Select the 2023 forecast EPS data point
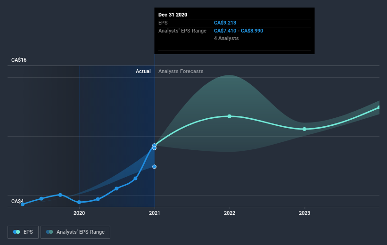 pos(305,129)
